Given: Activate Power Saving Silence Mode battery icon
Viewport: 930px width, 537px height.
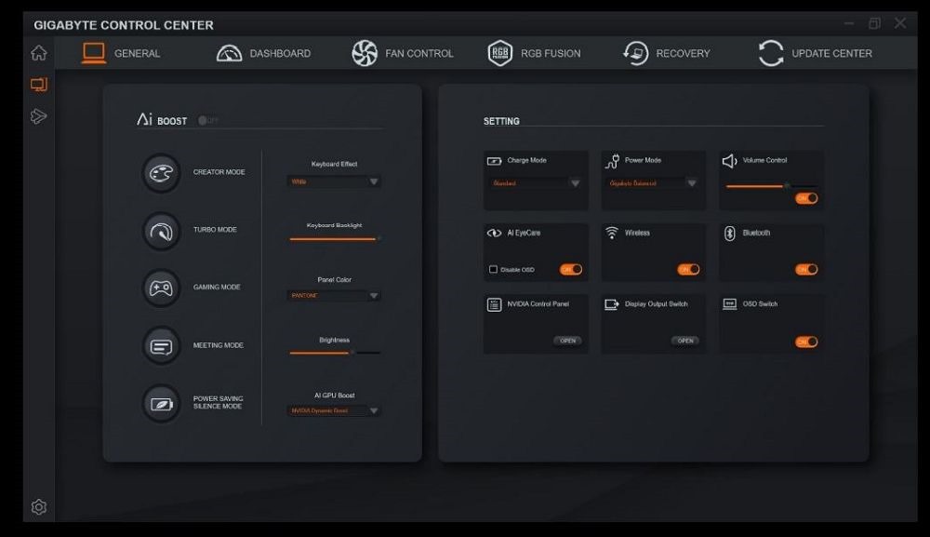Looking at the screenshot, I should pyautogui.click(x=161, y=404).
